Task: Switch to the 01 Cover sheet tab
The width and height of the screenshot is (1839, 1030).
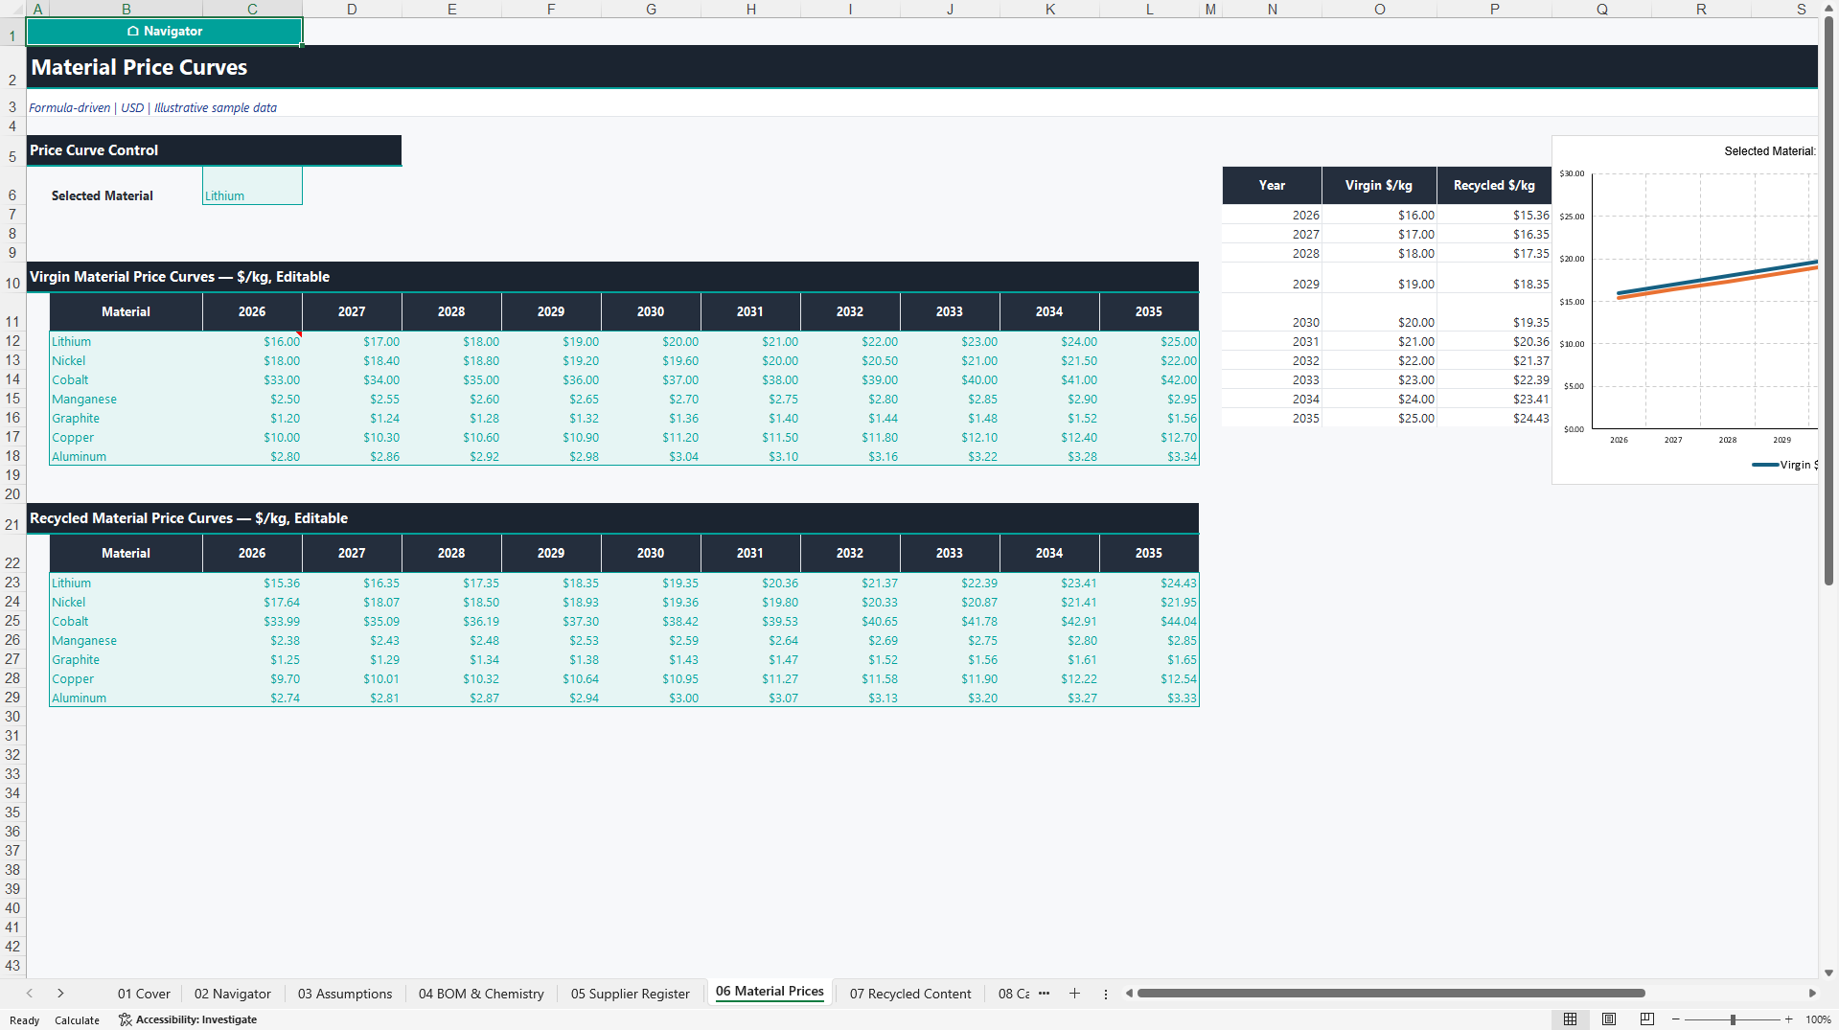Action: point(144,994)
